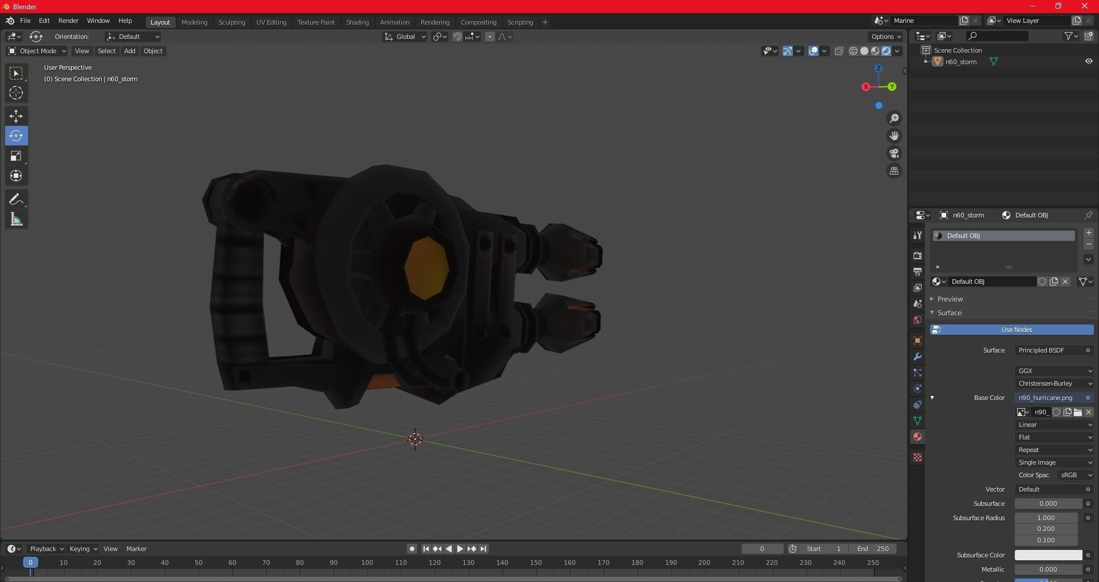Viewport: 1099px width, 582px height.
Task: Select the Scale tool
Action: click(16, 156)
